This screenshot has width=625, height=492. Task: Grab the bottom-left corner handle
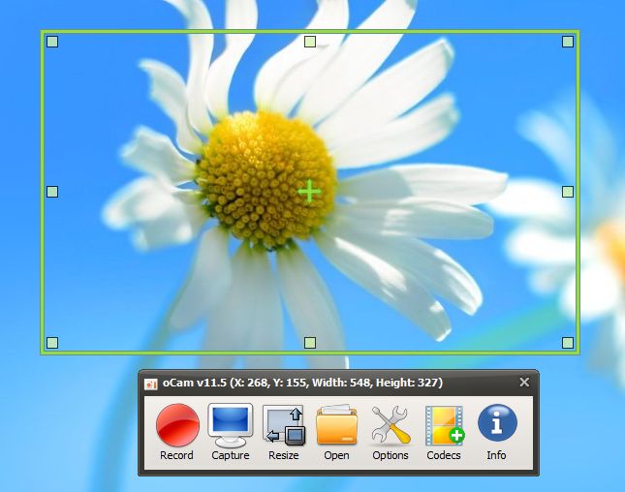(x=52, y=342)
